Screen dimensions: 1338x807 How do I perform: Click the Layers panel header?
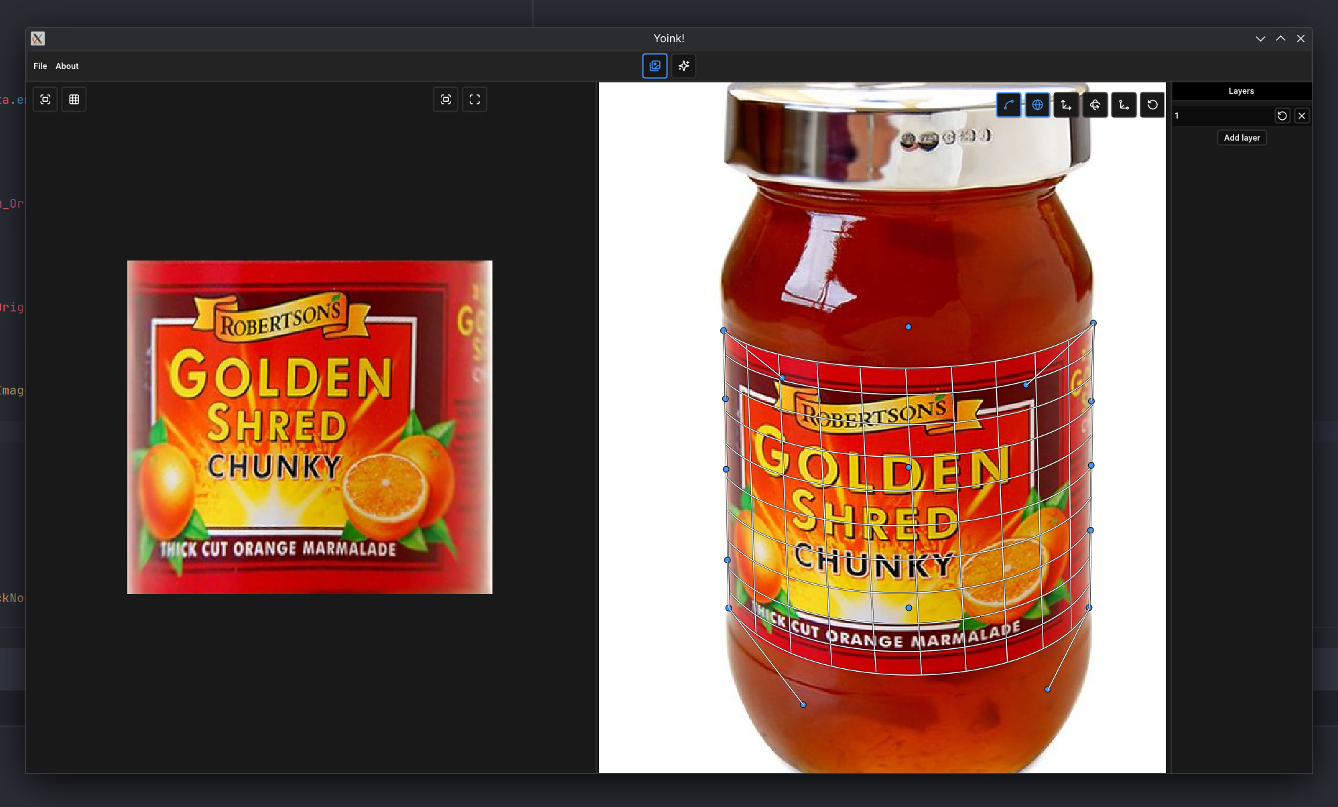click(x=1241, y=91)
